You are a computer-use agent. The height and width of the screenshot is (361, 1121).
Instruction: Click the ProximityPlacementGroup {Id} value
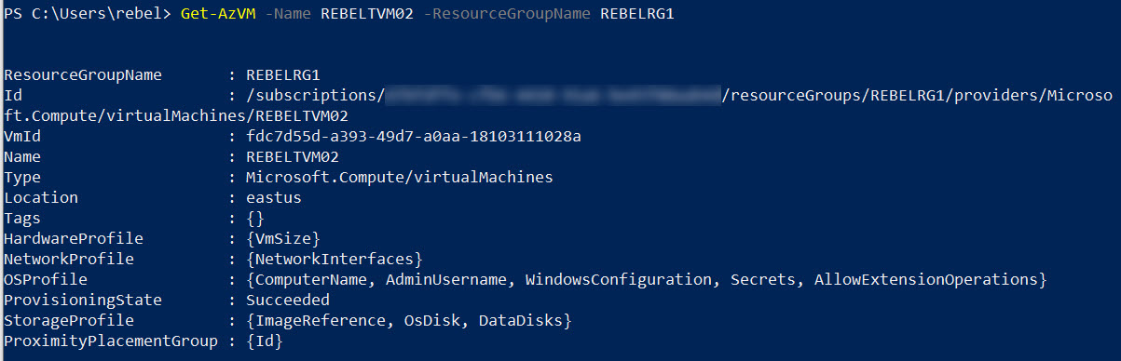point(265,341)
